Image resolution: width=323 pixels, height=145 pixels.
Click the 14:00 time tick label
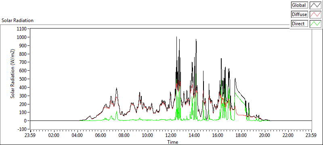(195, 135)
